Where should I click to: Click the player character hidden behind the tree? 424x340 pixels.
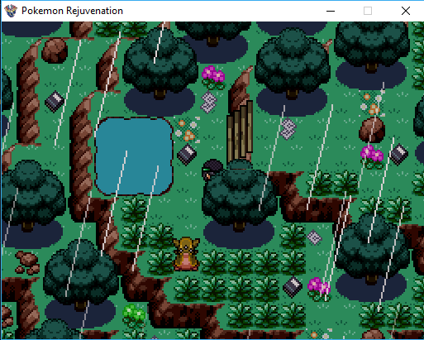click(212, 169)
